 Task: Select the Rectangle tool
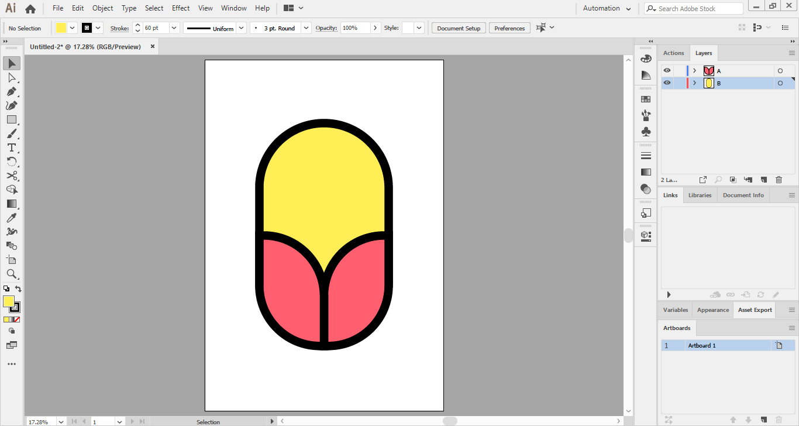pos(12,119)
